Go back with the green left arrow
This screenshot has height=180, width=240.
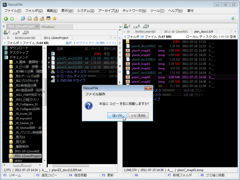coord(6,19)
